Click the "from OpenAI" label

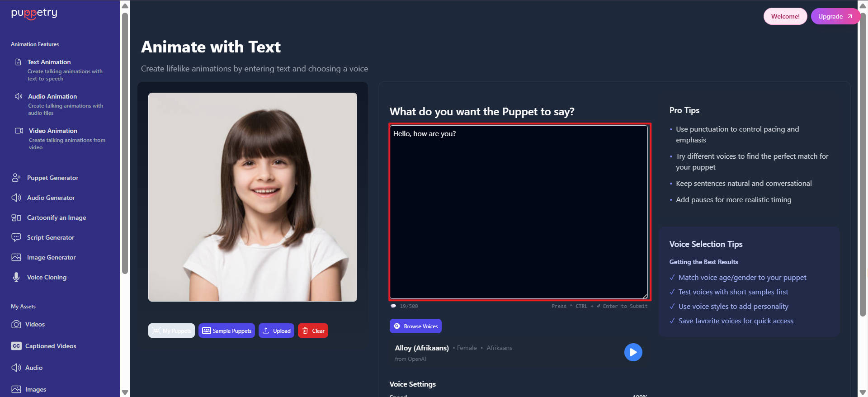coord(410,359)
